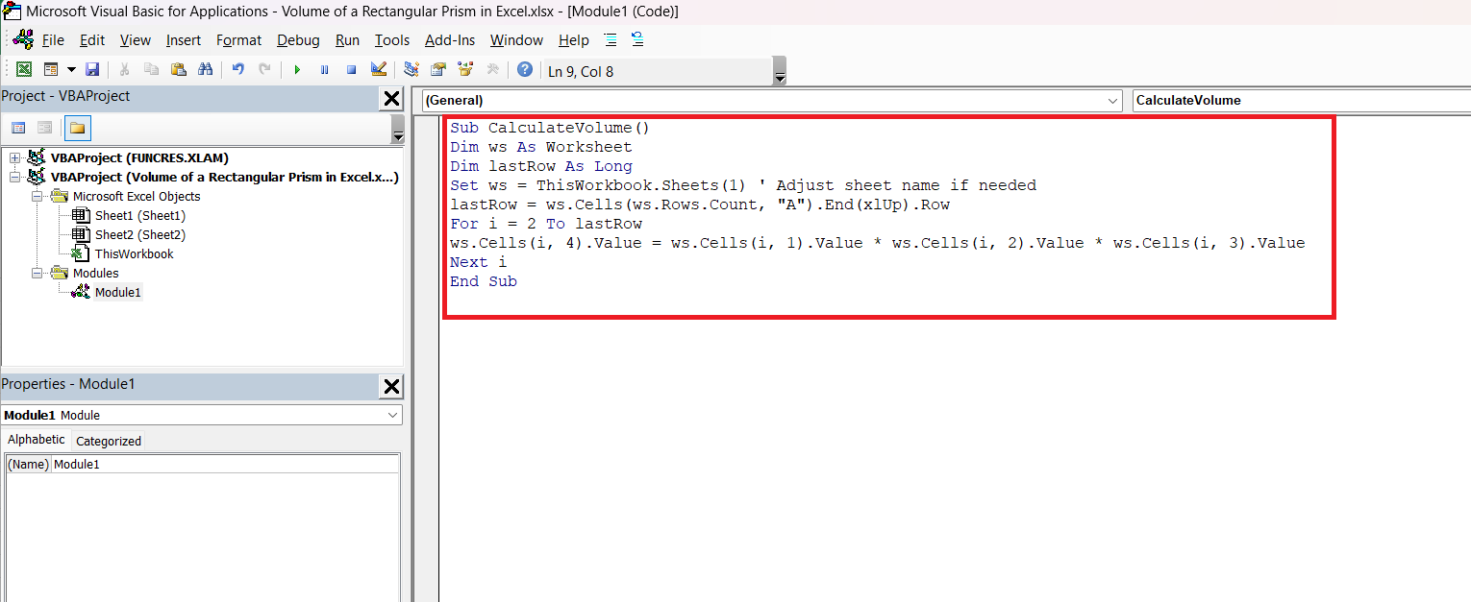
Task: Toggle Design Mode icon
Action: [x=378, y=70]
